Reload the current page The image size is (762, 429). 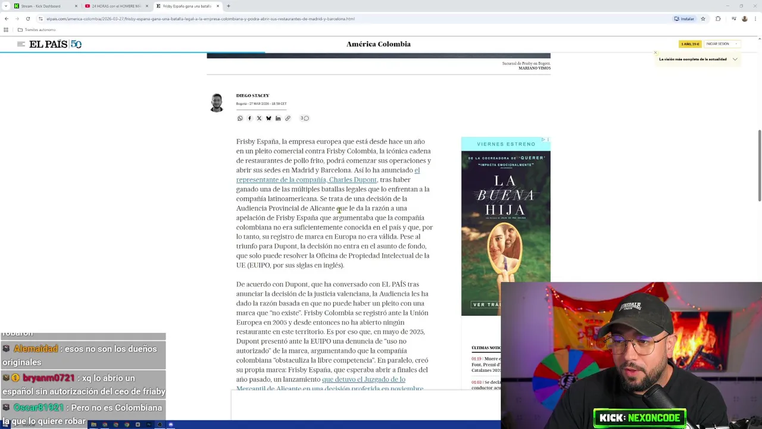click(27, 18)
